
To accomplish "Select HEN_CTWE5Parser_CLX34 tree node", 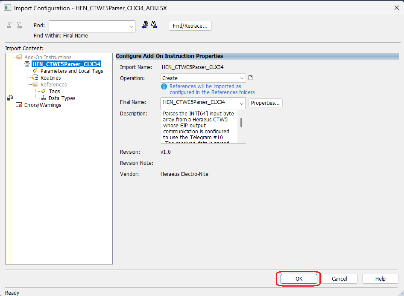I will [66, 64].
